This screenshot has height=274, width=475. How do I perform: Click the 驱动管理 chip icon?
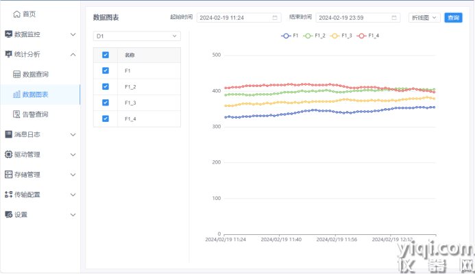tap(8, 154)
